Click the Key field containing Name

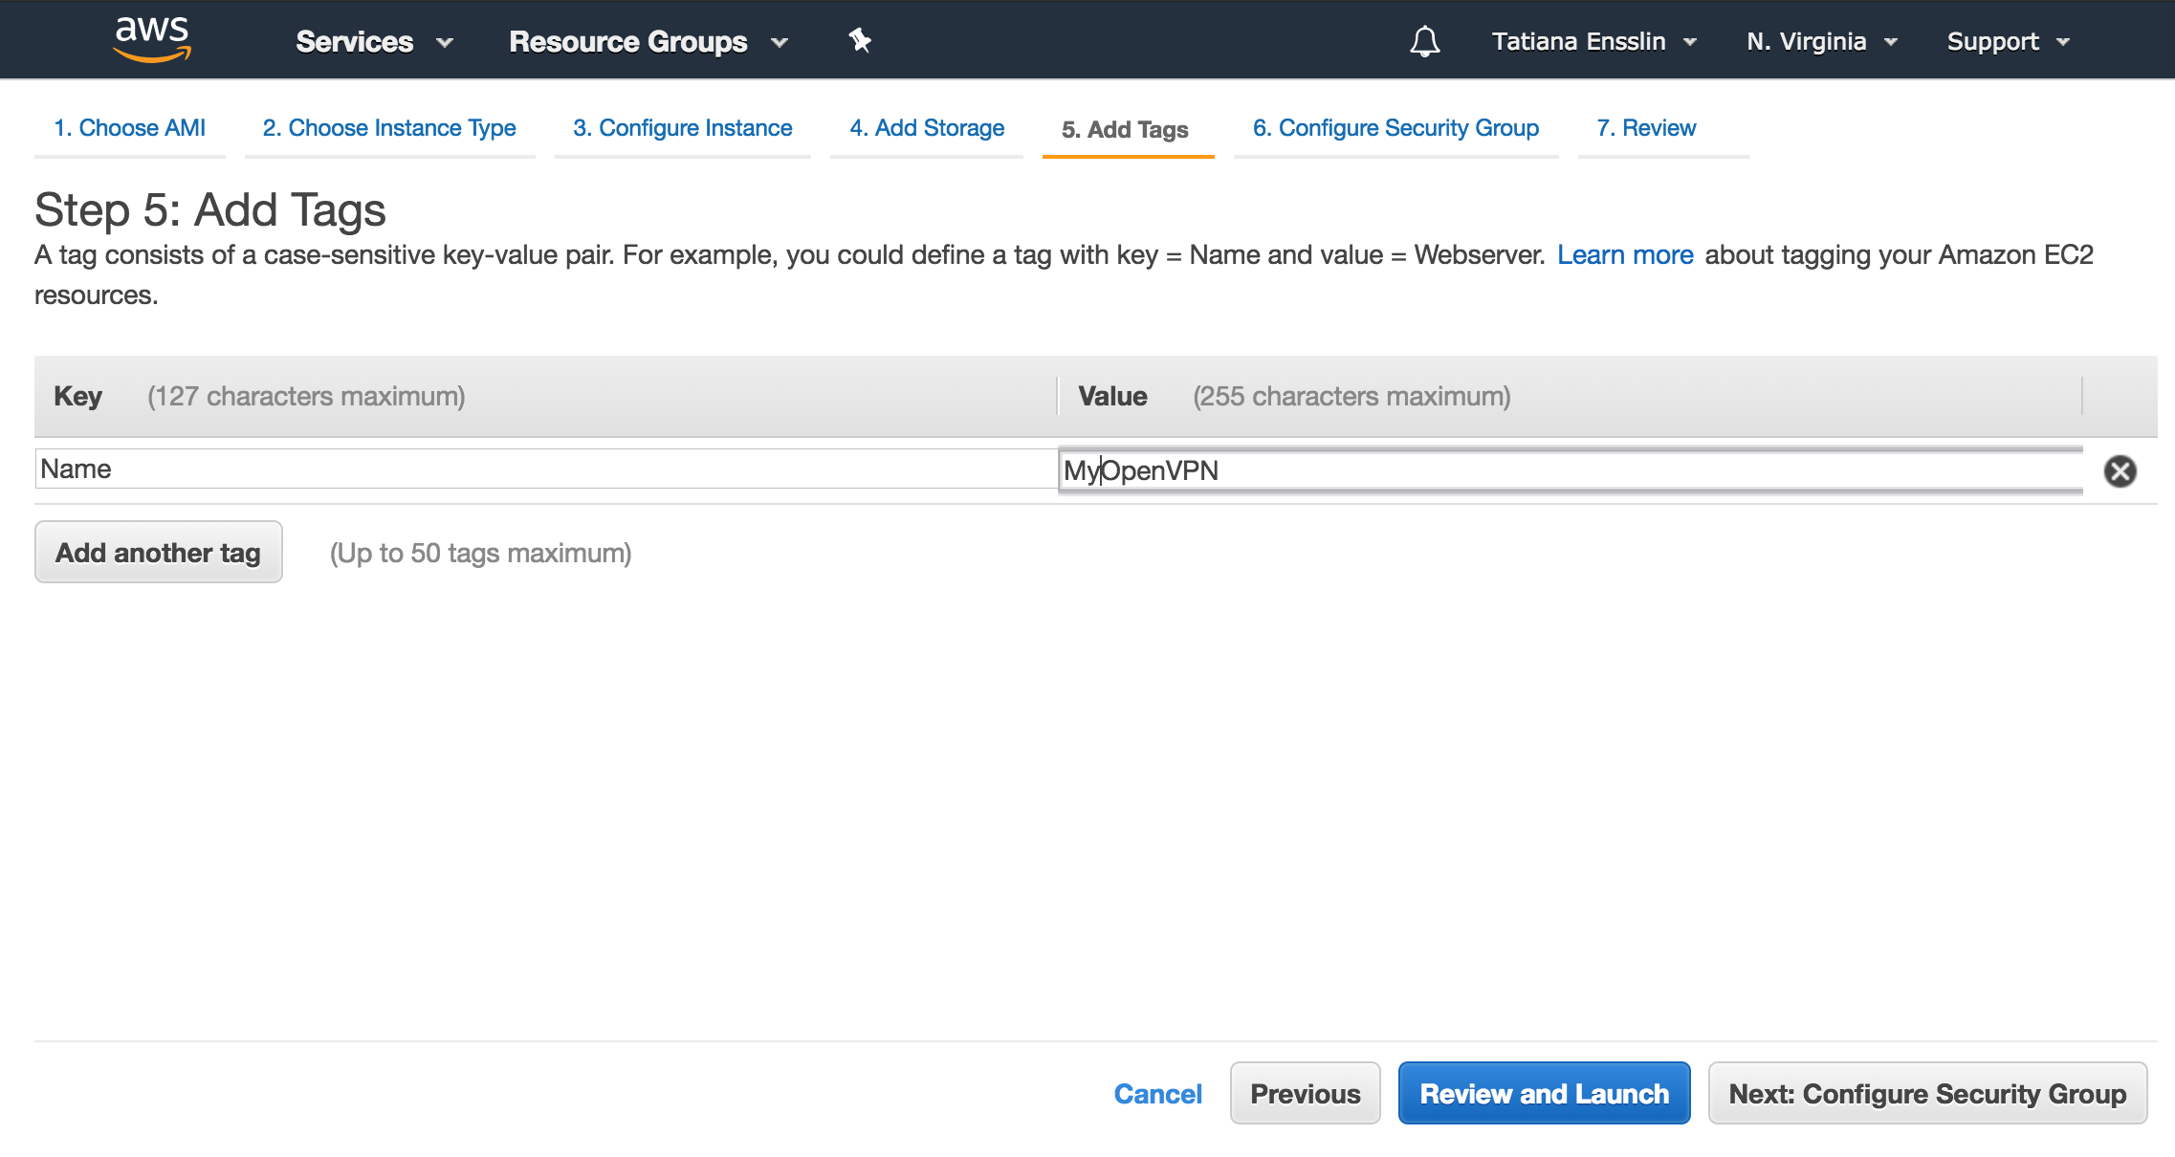coord(545,469)
